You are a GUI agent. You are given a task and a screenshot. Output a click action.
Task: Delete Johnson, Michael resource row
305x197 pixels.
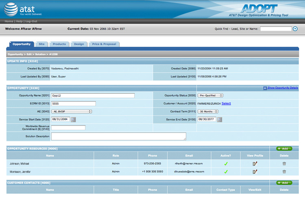pos(284,164)
